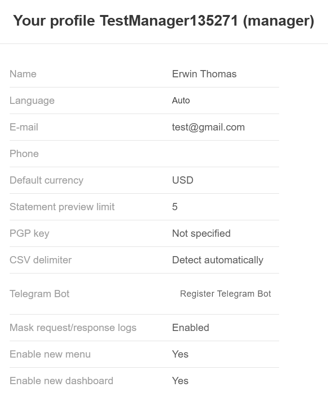The image size is (328, 403).
Task: Click the Enable new dashboard label
Action: 61,381
